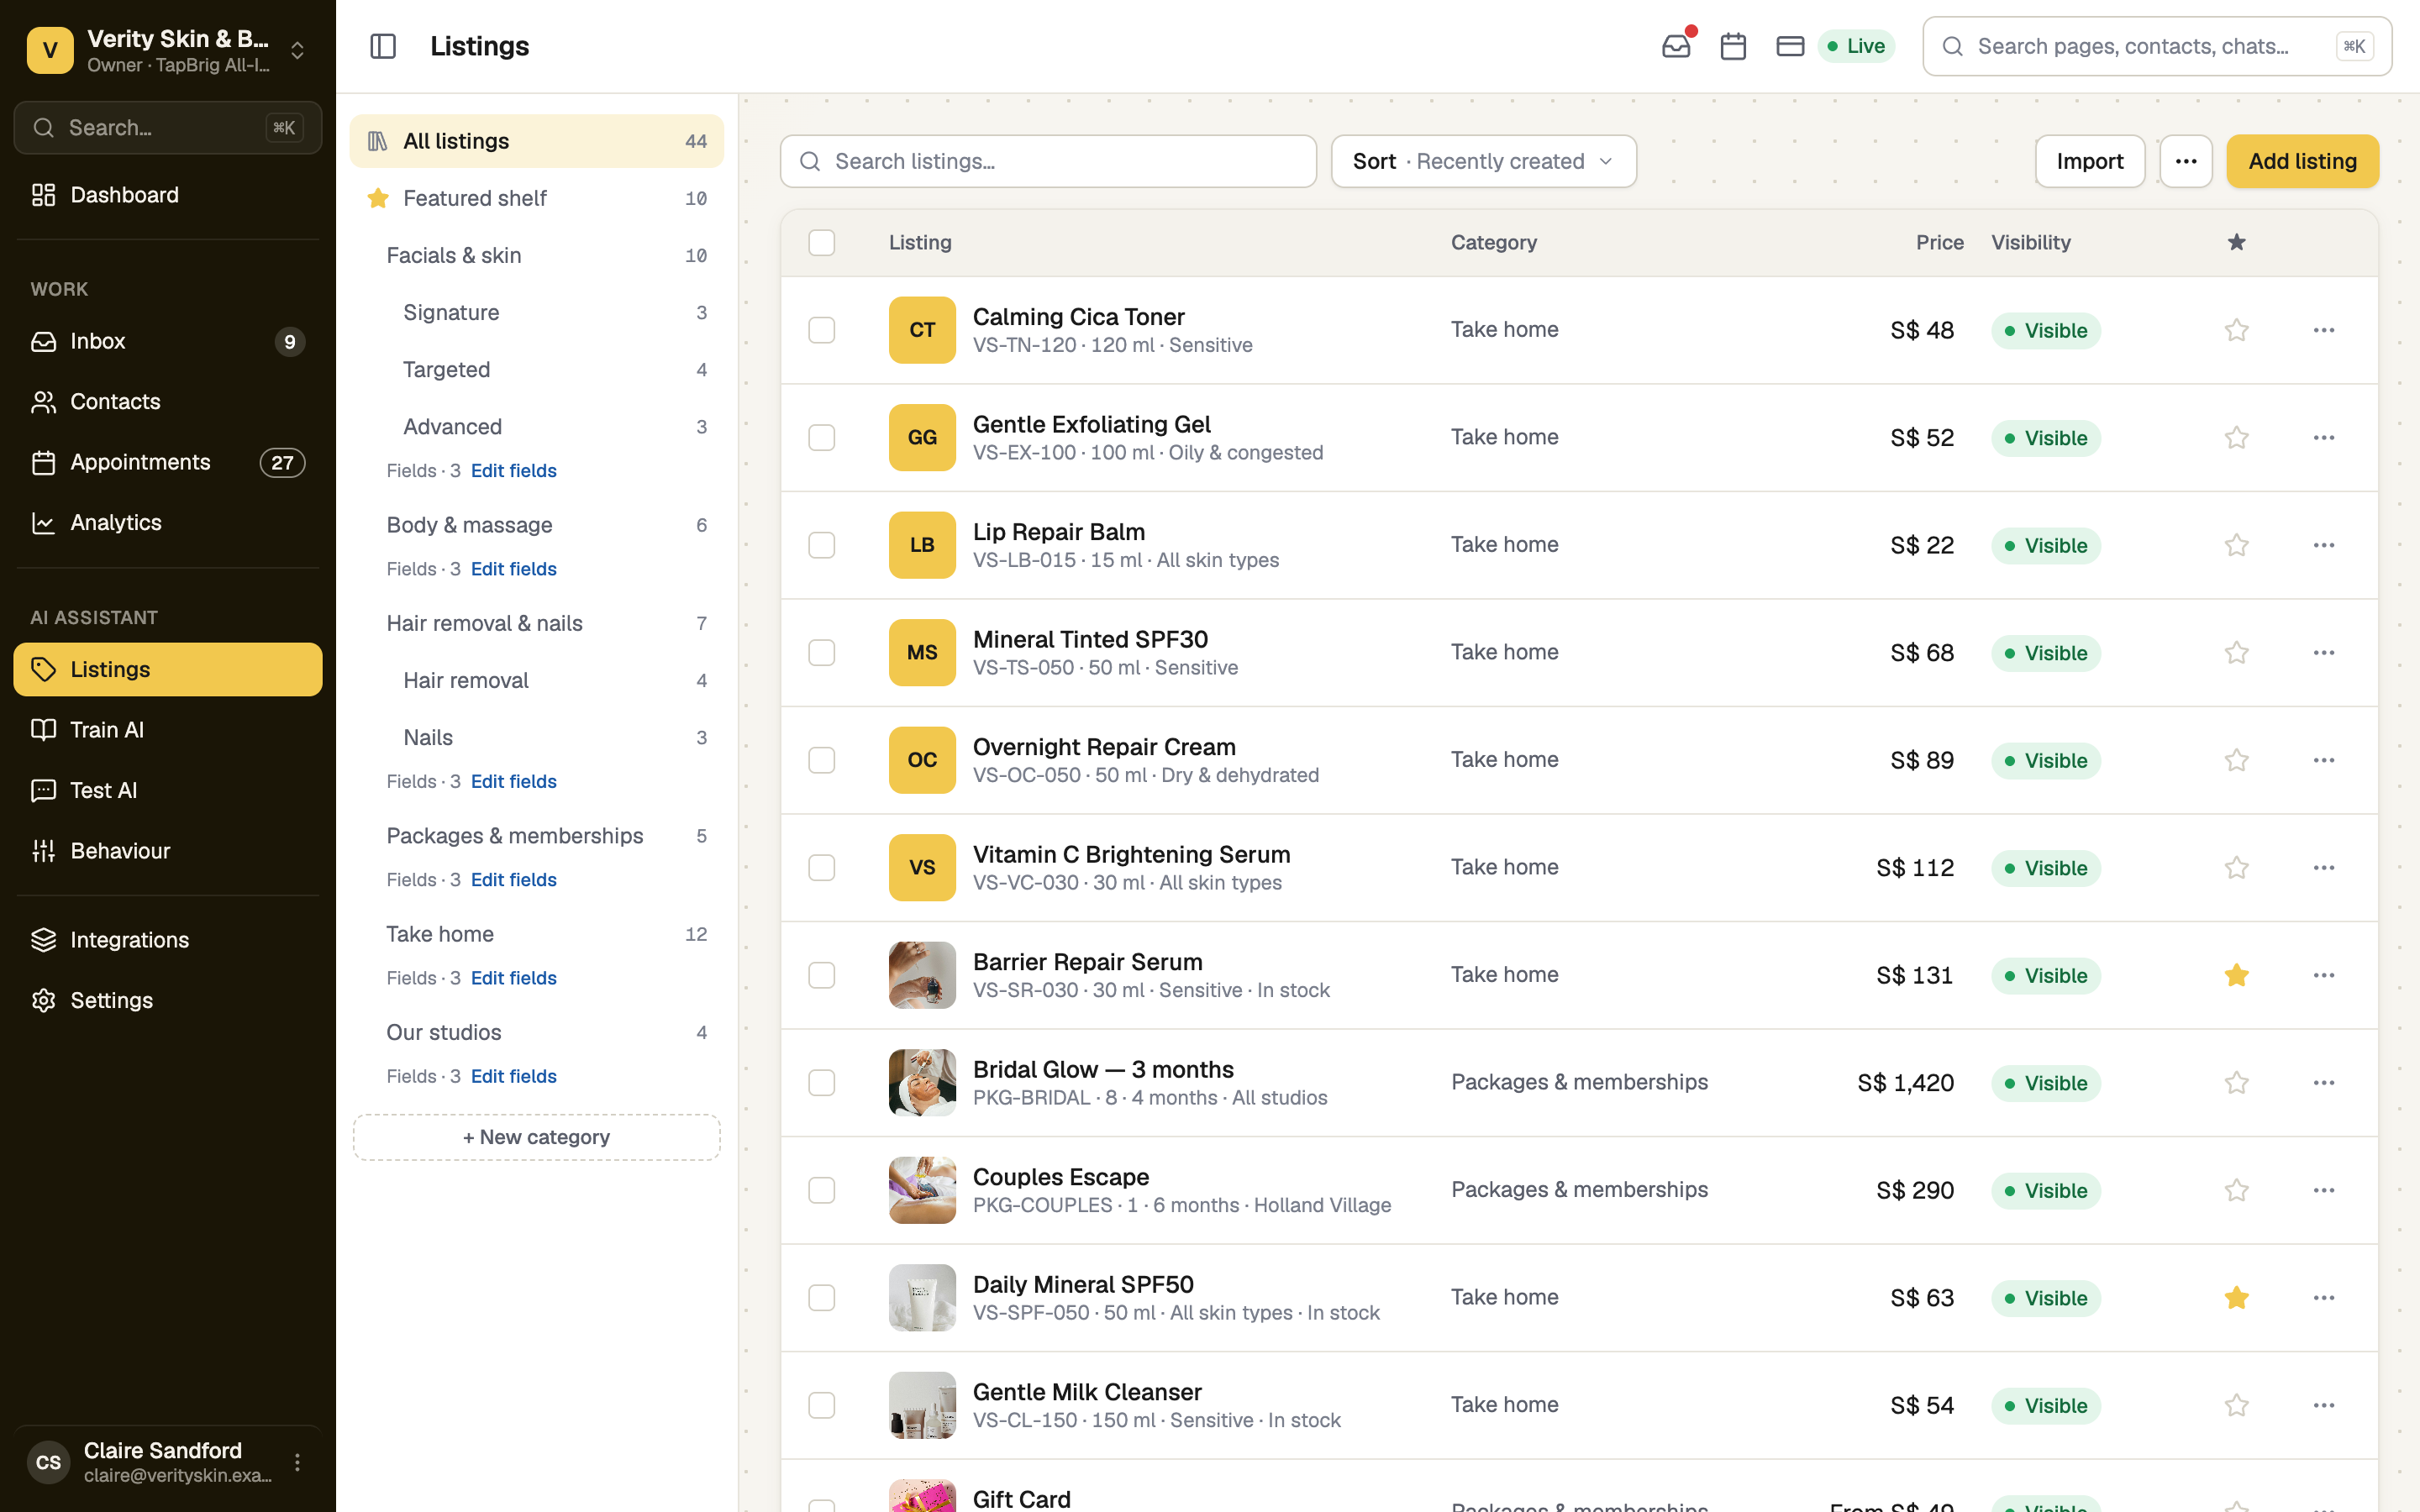The image size is (2420, 1512).
Task: Toggle the sidebar collapse icon
Action: click(383, 46)
